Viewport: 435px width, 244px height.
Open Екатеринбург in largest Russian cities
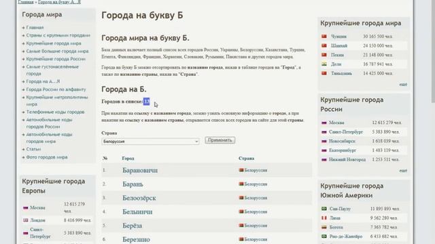(343, 150)
